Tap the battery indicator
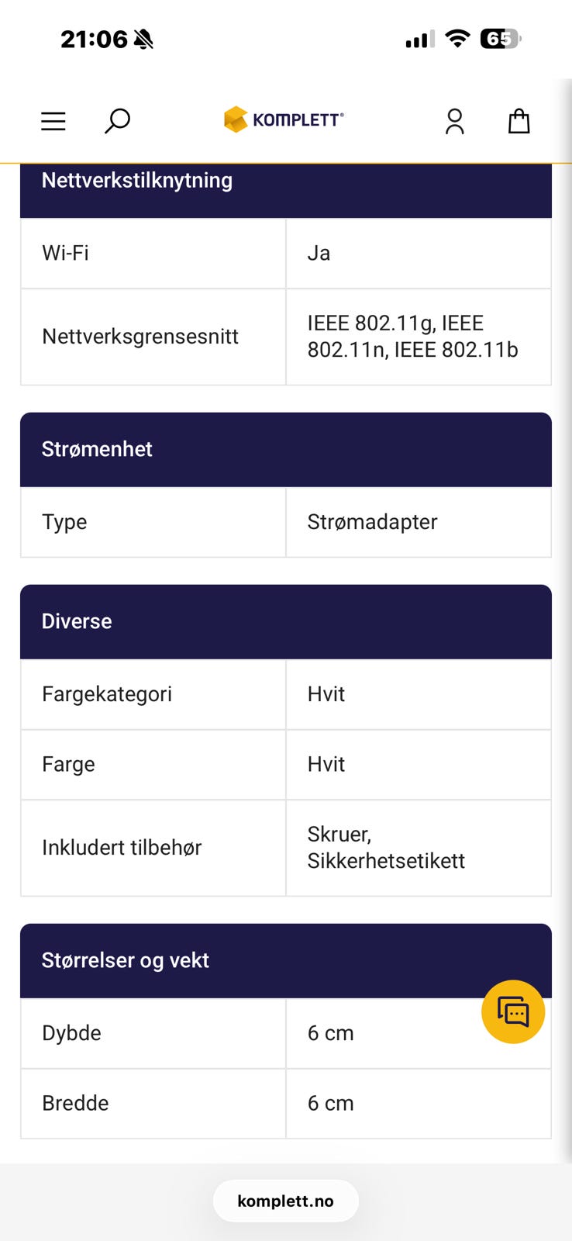 coord(501,39)
